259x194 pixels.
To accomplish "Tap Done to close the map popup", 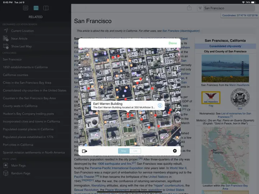I will [x=173, y=43].
